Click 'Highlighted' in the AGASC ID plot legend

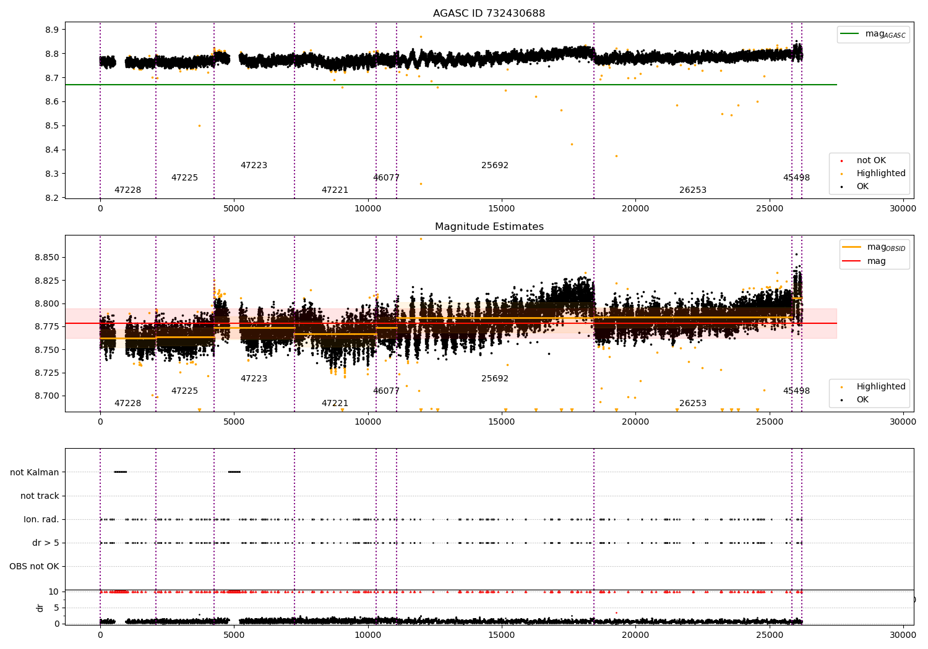(x=881, y=174)
